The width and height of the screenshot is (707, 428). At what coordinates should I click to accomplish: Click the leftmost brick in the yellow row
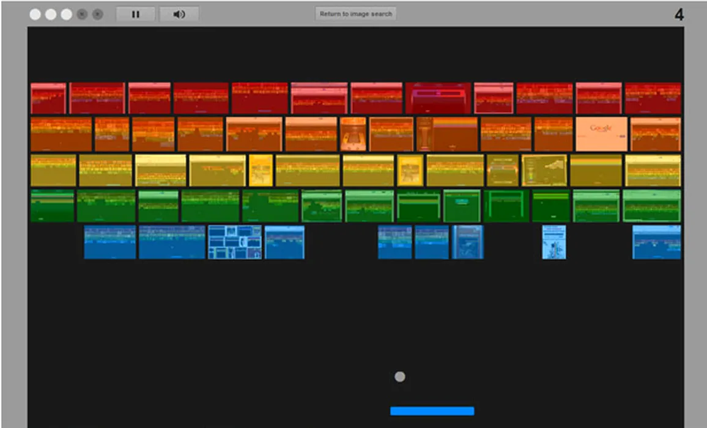coord(53,171)
